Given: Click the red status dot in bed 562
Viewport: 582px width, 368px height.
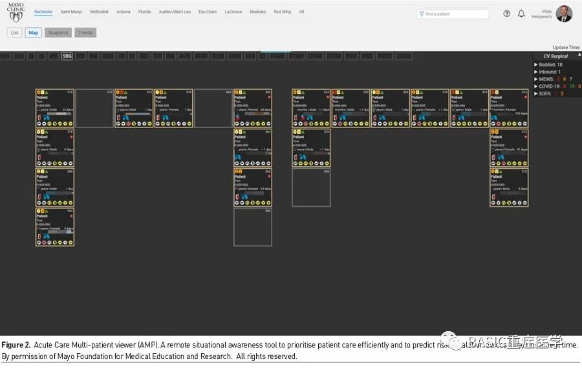Looking at the screenshot, I should pos(269,176).
